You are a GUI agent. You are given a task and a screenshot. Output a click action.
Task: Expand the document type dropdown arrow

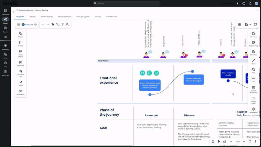coord(250,24)
